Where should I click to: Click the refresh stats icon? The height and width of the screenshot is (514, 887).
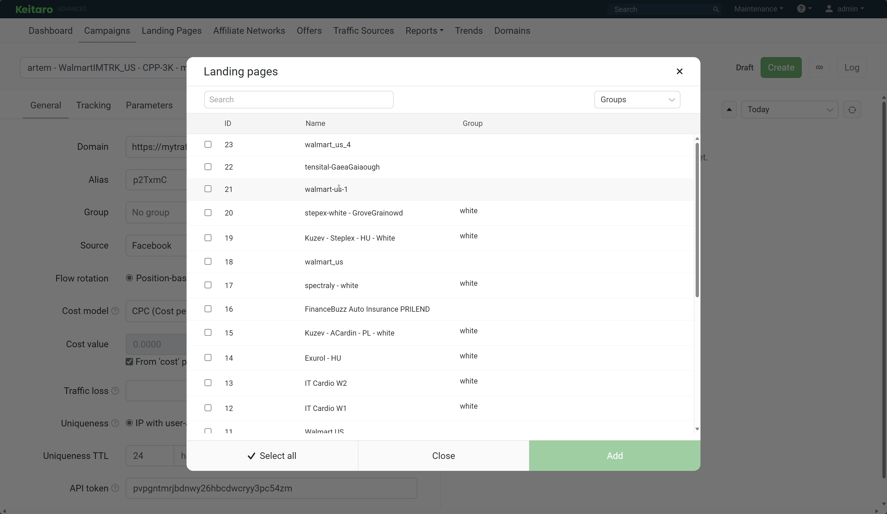point(852,109)
